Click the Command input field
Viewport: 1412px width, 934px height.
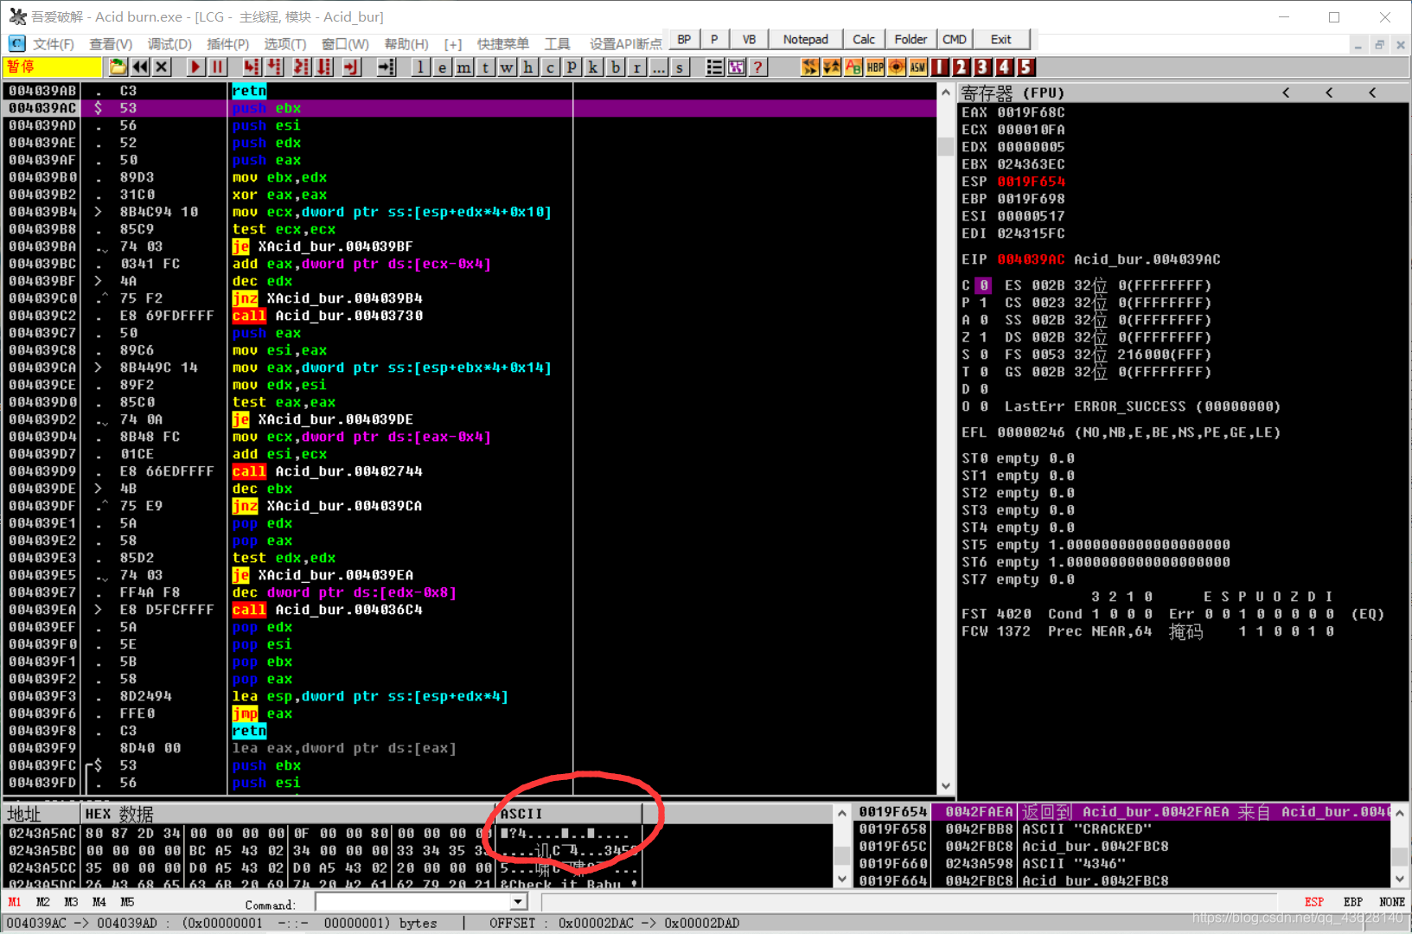[412, 902]
